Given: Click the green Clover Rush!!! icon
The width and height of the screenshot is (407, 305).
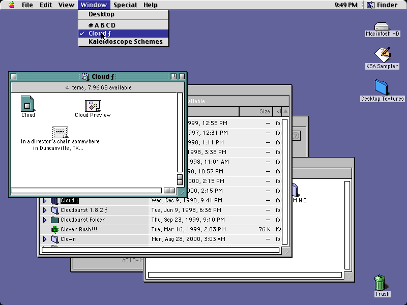Looking at the screenshot, I should coord(54,230).
